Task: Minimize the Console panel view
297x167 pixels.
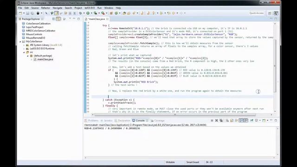Action: 271,120
